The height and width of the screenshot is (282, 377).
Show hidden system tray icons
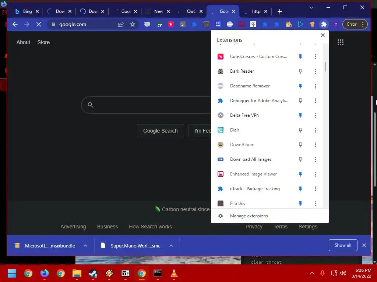click(312, 273)
